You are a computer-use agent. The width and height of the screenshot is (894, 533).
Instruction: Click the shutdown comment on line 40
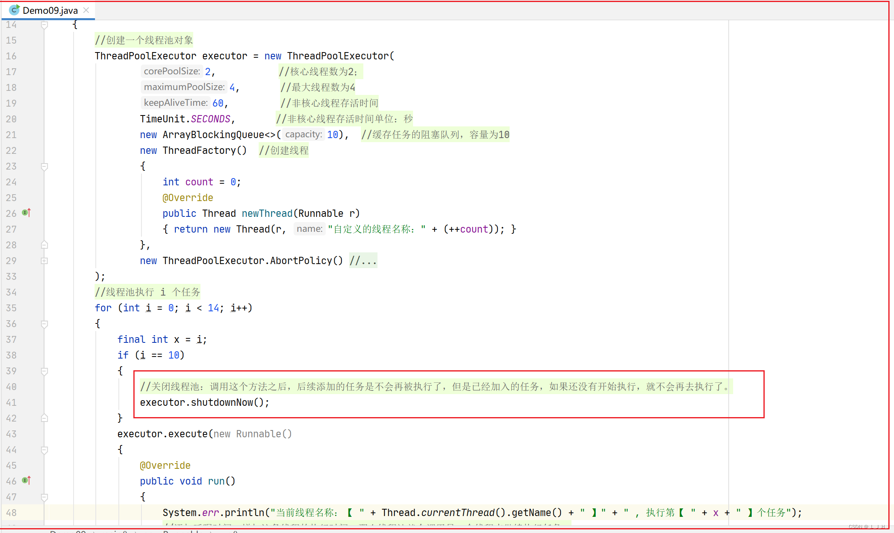point(436,387)
